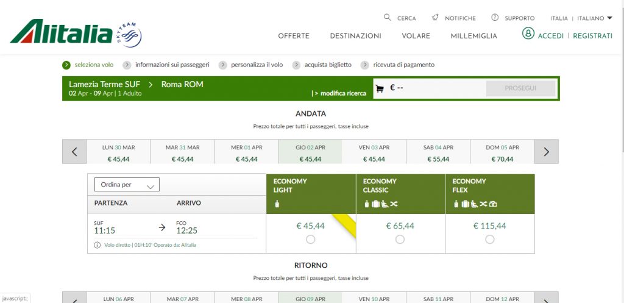
Task: Open notifications via the megaphone icon
Action: coord(435,18)
